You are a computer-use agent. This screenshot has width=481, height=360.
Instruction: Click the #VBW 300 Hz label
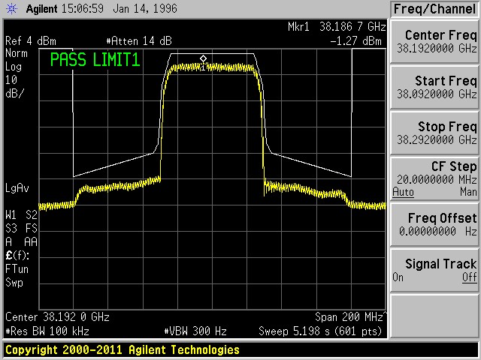click(195, 330)
